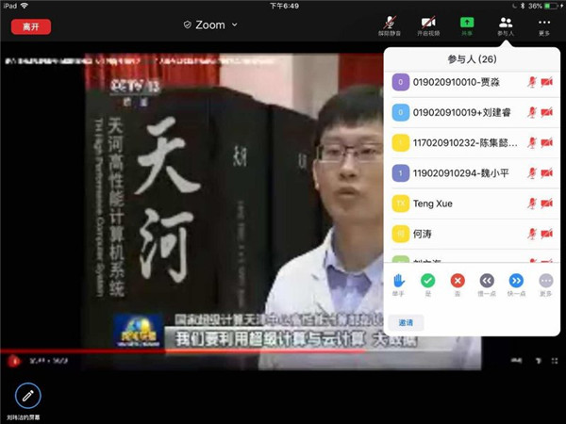
Task: Start video using the camera icon
Action: [x=428, y=26]
